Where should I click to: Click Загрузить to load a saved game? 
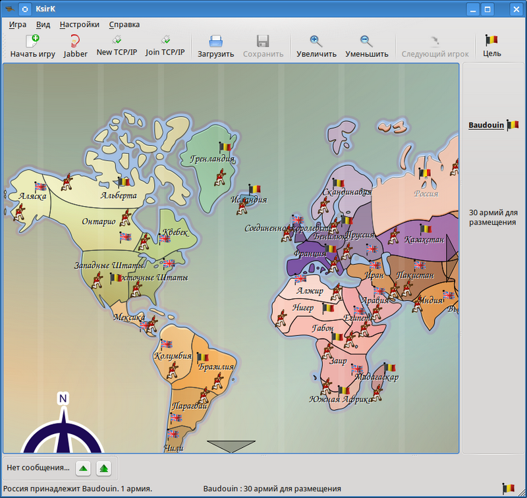[215, 46]
